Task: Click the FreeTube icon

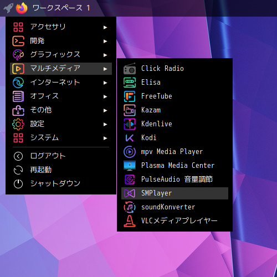Action: click(130, 96)
